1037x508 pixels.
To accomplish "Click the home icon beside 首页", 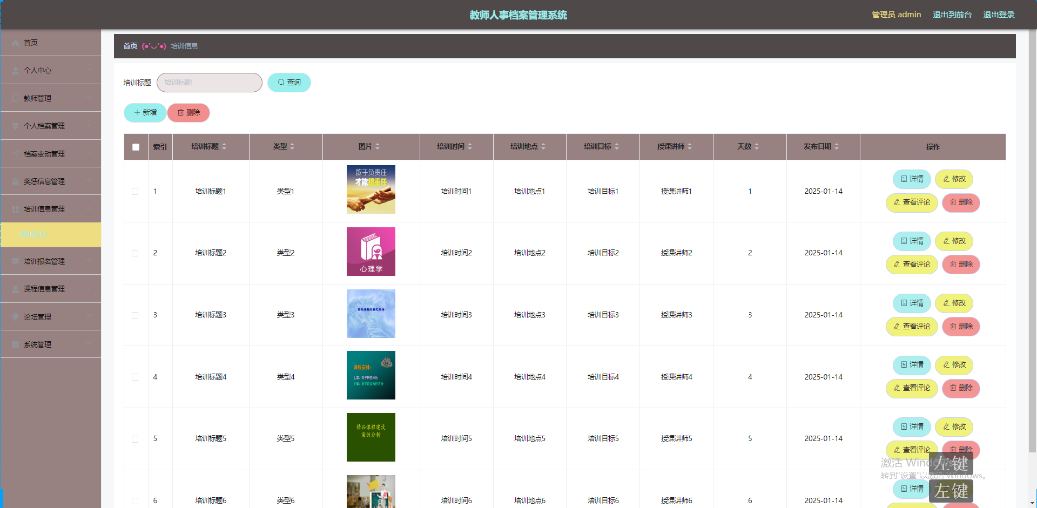I will [x=15, y=43].
